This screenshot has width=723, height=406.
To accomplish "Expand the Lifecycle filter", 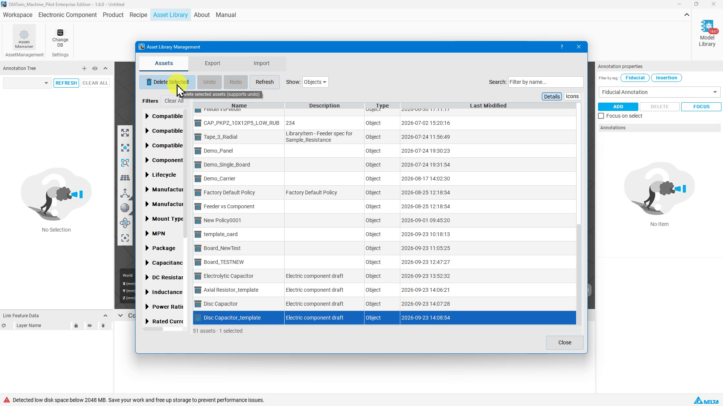I will pos(147,175).
